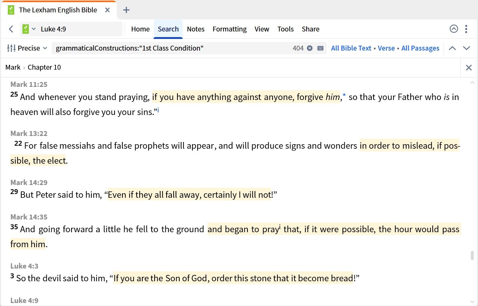The width and height of the screenshot is (478, 306).
Task: Click the Mark breadcrumb
Action: point(13,67)
